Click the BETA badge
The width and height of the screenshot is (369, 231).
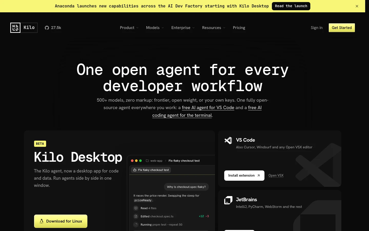coord(40,144)
